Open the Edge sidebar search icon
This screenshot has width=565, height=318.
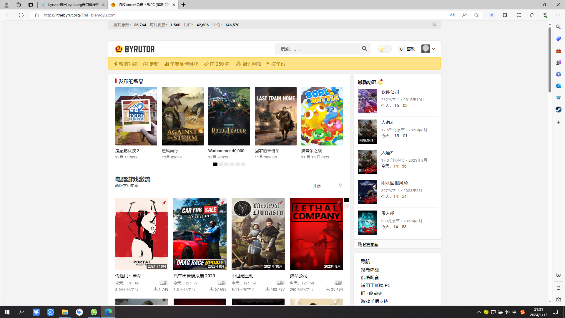pos(558,27)
